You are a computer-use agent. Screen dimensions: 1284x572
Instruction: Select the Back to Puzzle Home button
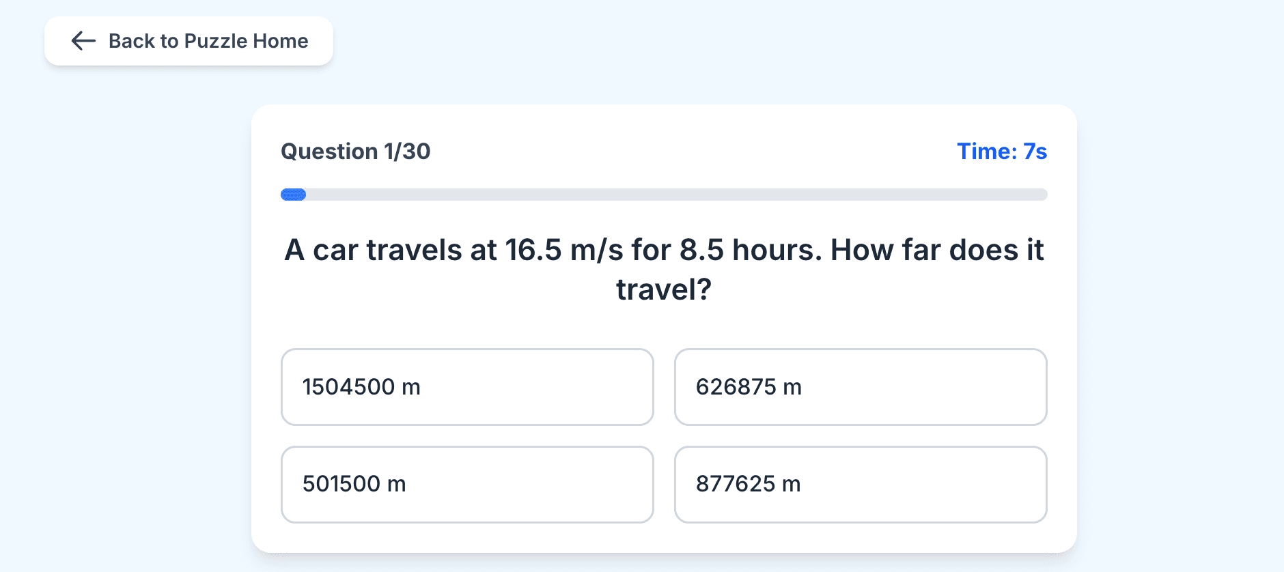[x=189, y=41]
